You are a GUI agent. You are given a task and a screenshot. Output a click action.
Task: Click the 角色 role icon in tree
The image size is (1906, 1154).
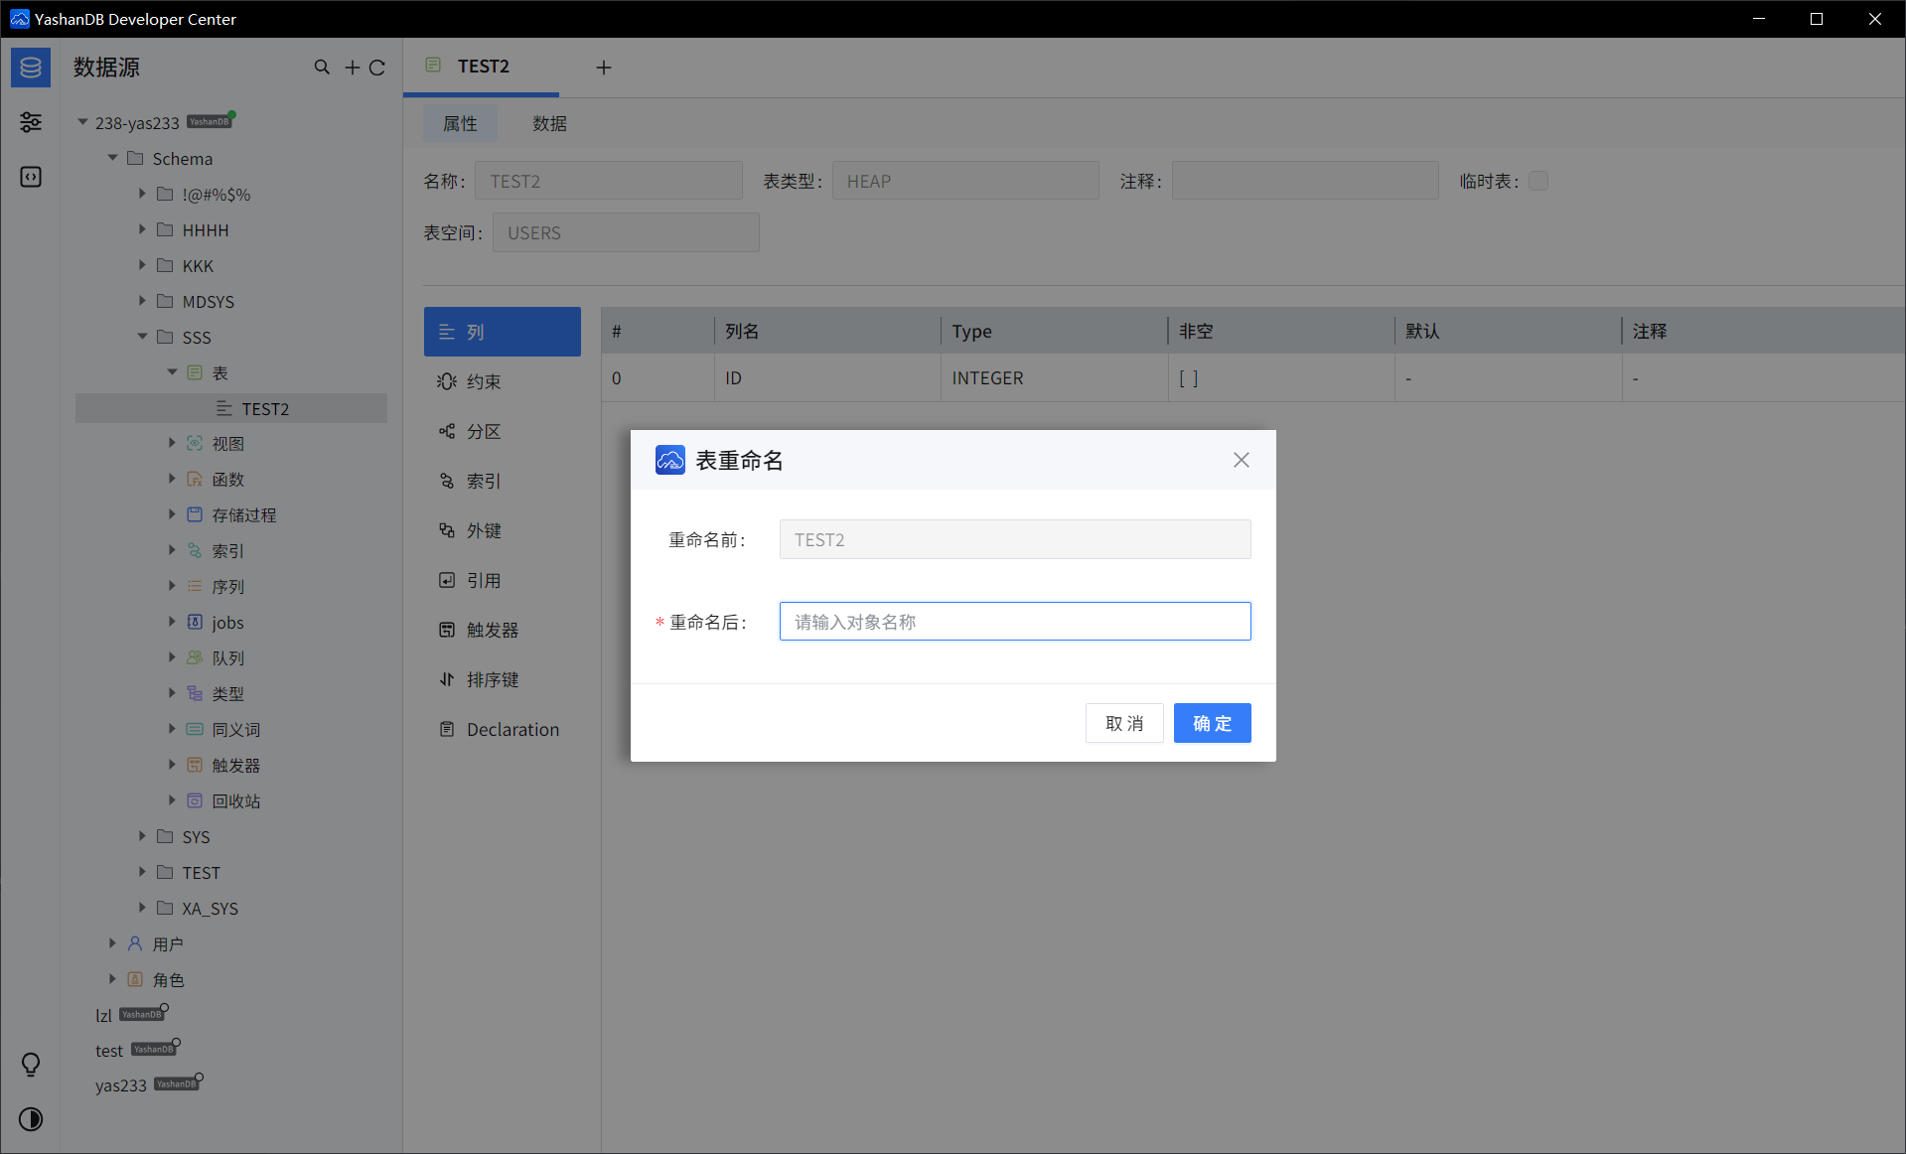[135, 979]
